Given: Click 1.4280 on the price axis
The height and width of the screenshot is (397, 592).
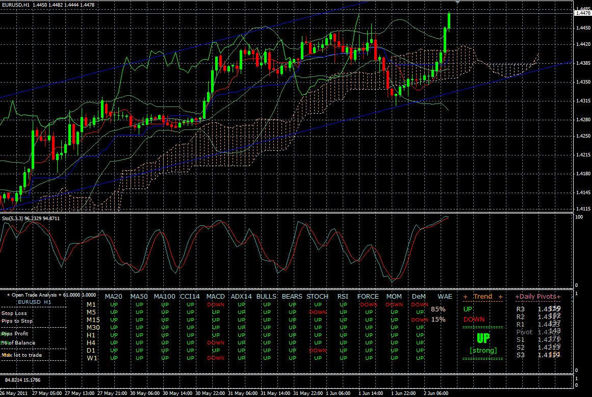Looking at the screenshot, I should 583,120.
